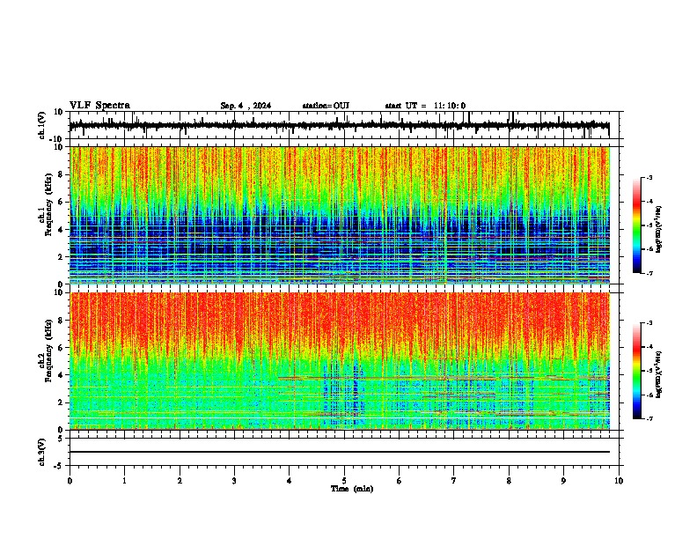697x539 pixels.
Task: Click time axis tick label "7"
Action: point(454,481)
